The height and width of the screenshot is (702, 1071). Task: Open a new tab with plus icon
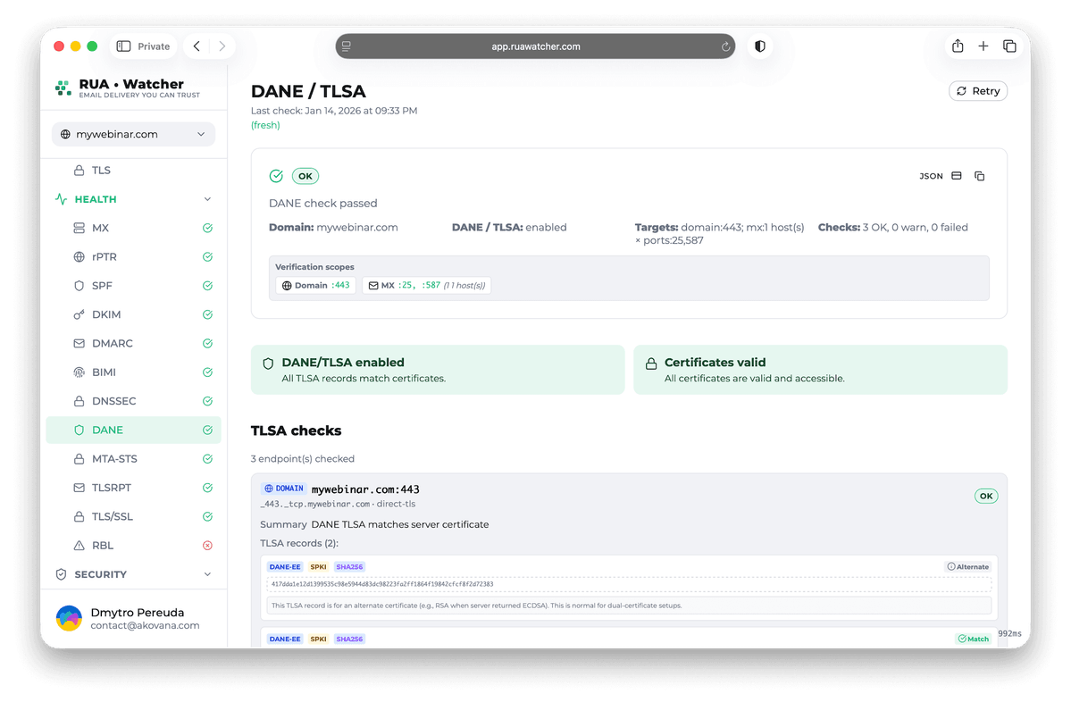click(x=983, y=46)
